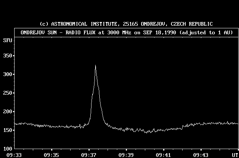Select the 300 flux axis value
Viewport: 239px width, 158px height.
pos(7,75)
